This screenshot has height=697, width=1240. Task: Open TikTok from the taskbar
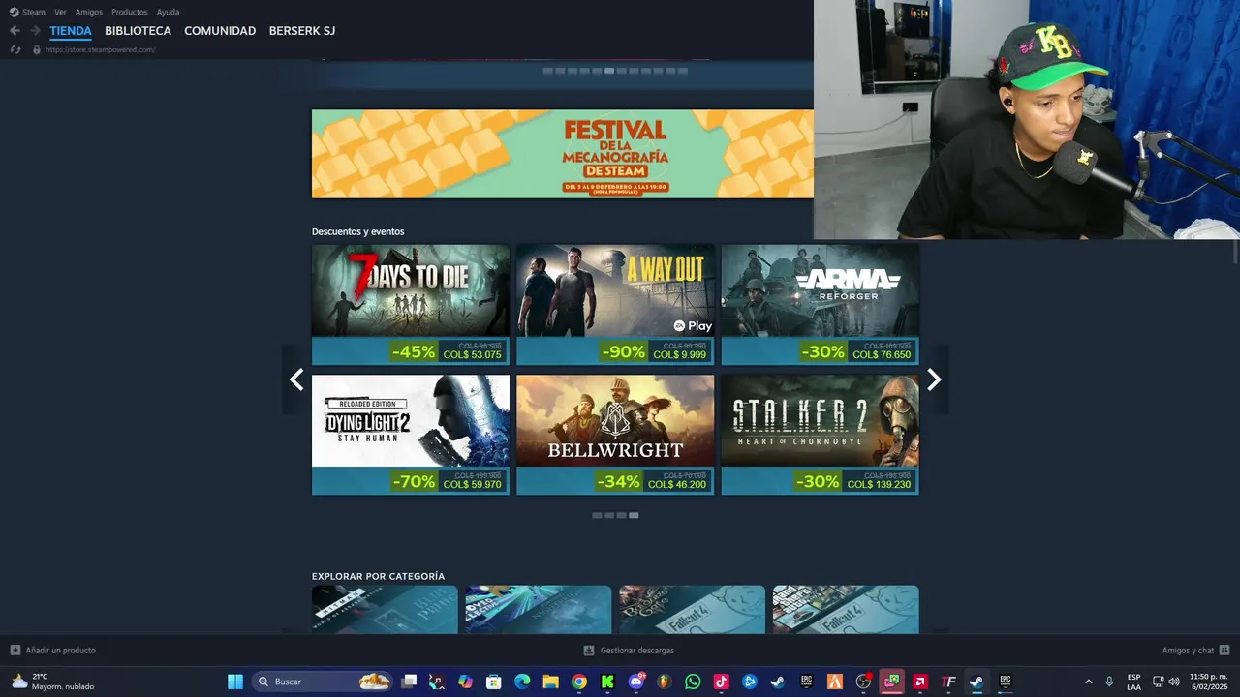pyautogui.click(x=721, y=682)
